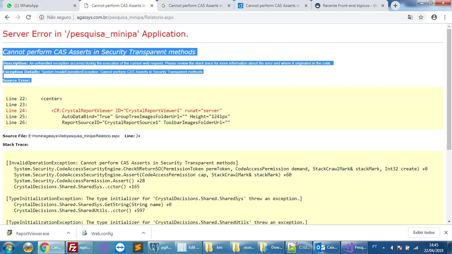
Task: Switch to the Recente Front-end tópicos tab
Action: pyautogui.click(x=346, y=6)
